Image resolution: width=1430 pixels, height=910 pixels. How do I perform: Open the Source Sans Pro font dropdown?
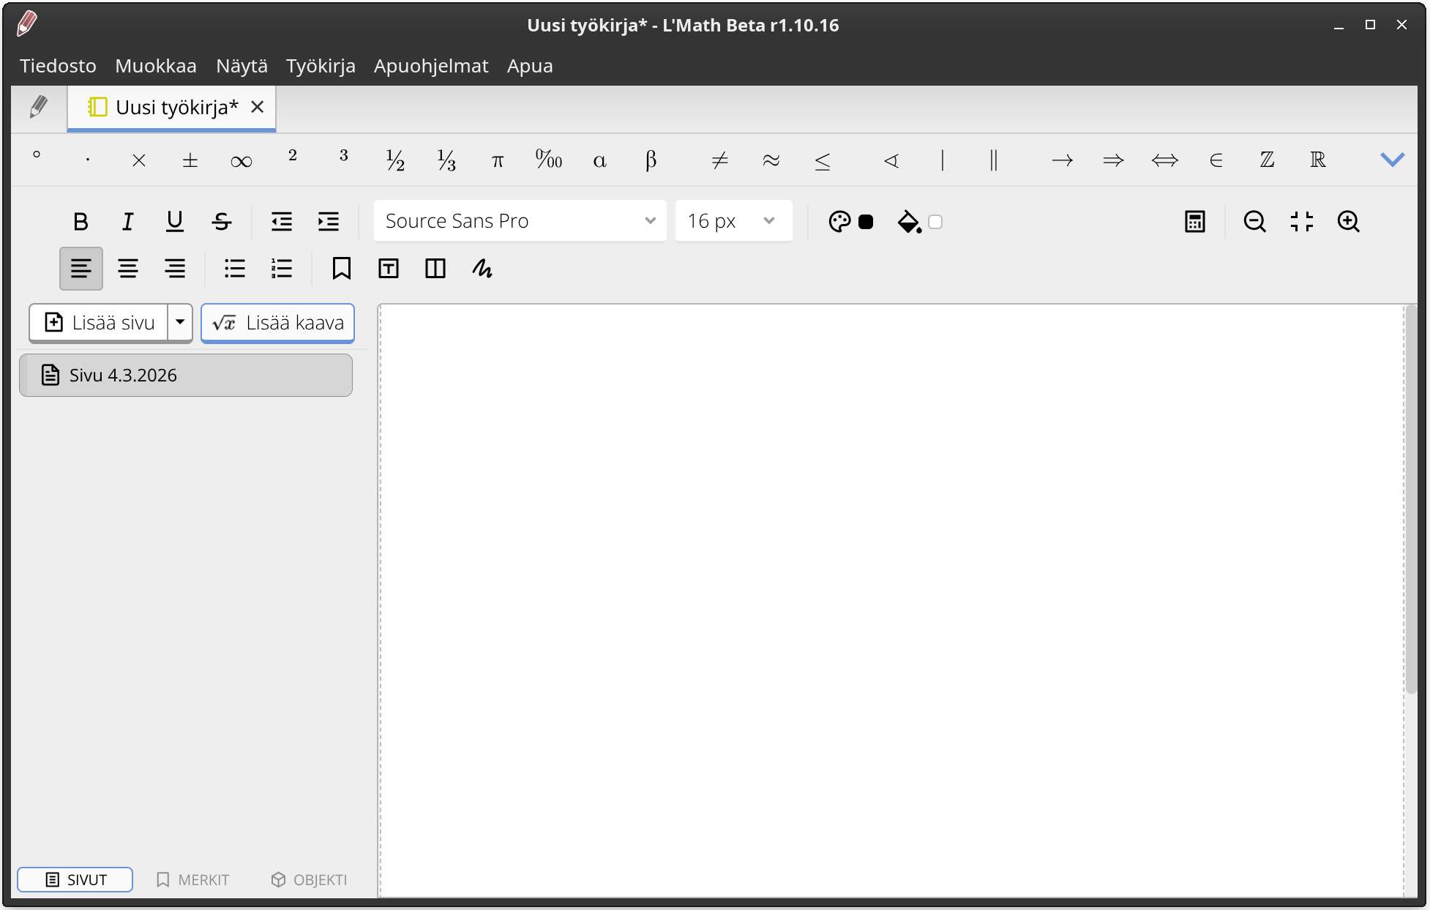click(520, 221)
